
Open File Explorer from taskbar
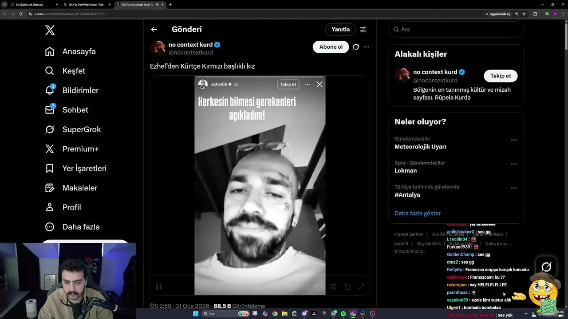tap(284, 314)
